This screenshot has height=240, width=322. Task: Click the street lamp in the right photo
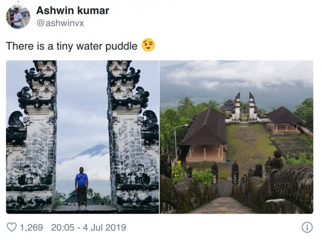(176, 142)
